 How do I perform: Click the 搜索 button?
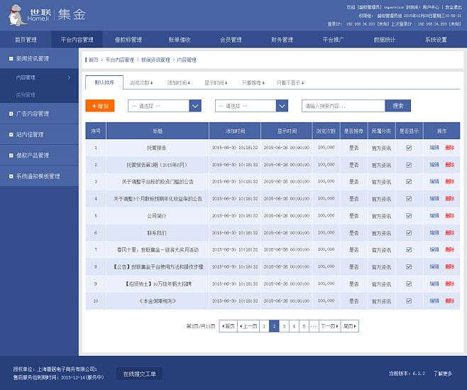click(x=398, y=106)
